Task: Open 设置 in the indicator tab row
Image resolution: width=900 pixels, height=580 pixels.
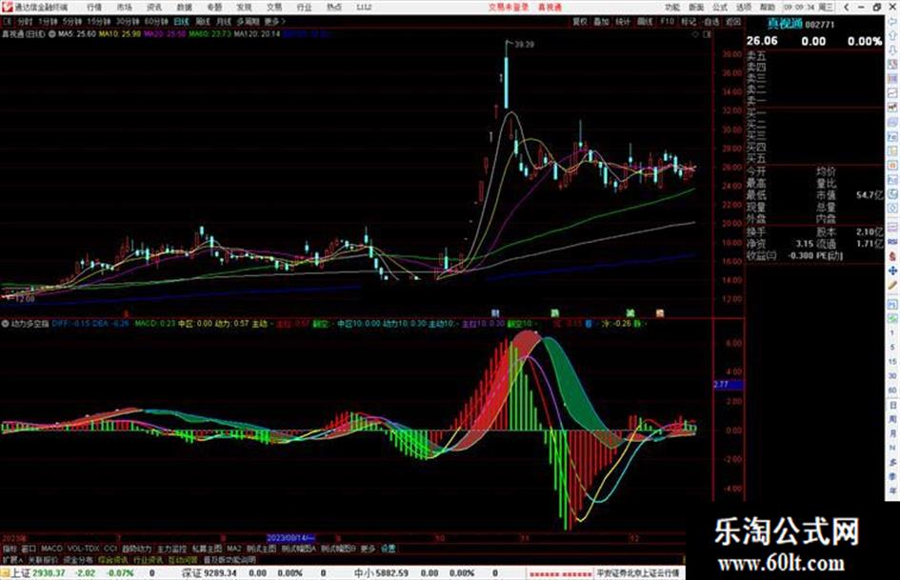Action: coord(388,549)
